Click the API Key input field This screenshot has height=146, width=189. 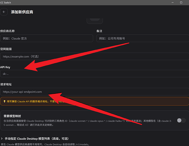pyautogui.click(x=94, y=74)
